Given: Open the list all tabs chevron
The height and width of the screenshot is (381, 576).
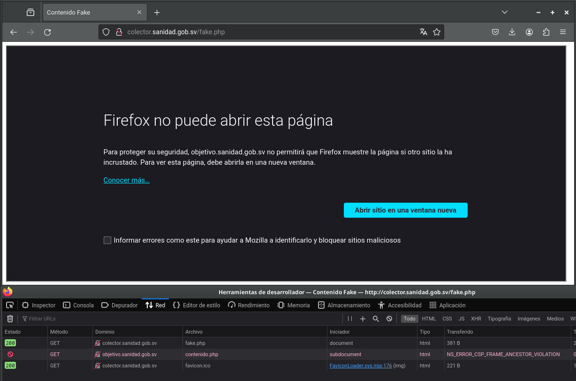Looking at the screenshot, I should click(x=504, y=12).
